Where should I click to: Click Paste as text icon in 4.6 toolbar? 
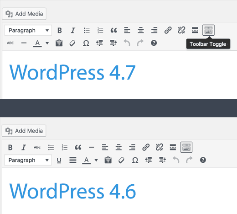point(108,160)
